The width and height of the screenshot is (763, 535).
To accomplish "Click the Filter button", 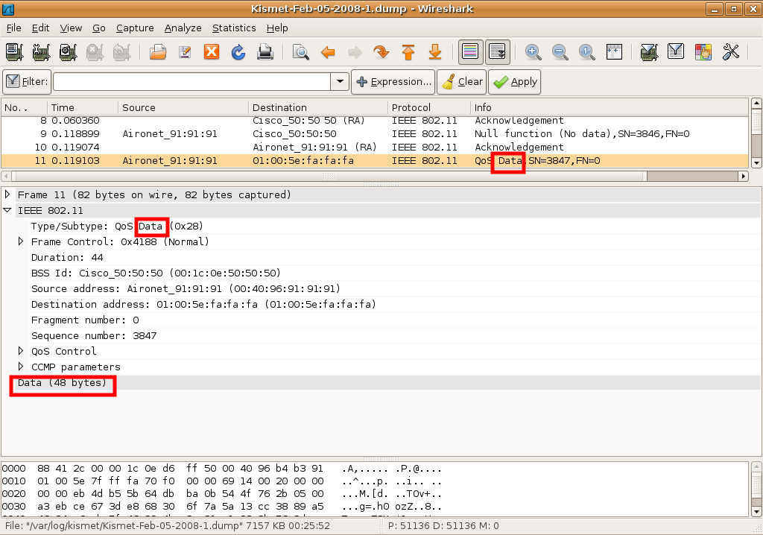I will click(x=28, y=82).
